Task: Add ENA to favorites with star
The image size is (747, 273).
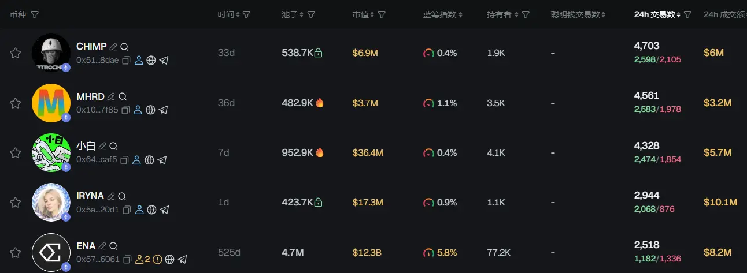Action: coord(16,253)
